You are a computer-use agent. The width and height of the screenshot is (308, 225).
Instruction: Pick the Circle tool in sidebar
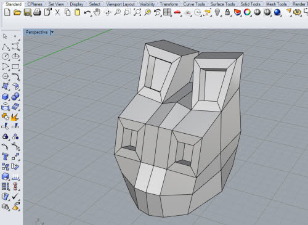6,56
